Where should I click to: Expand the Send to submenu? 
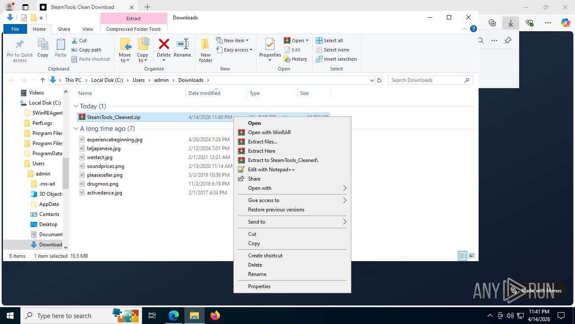[x=292, y=222]
